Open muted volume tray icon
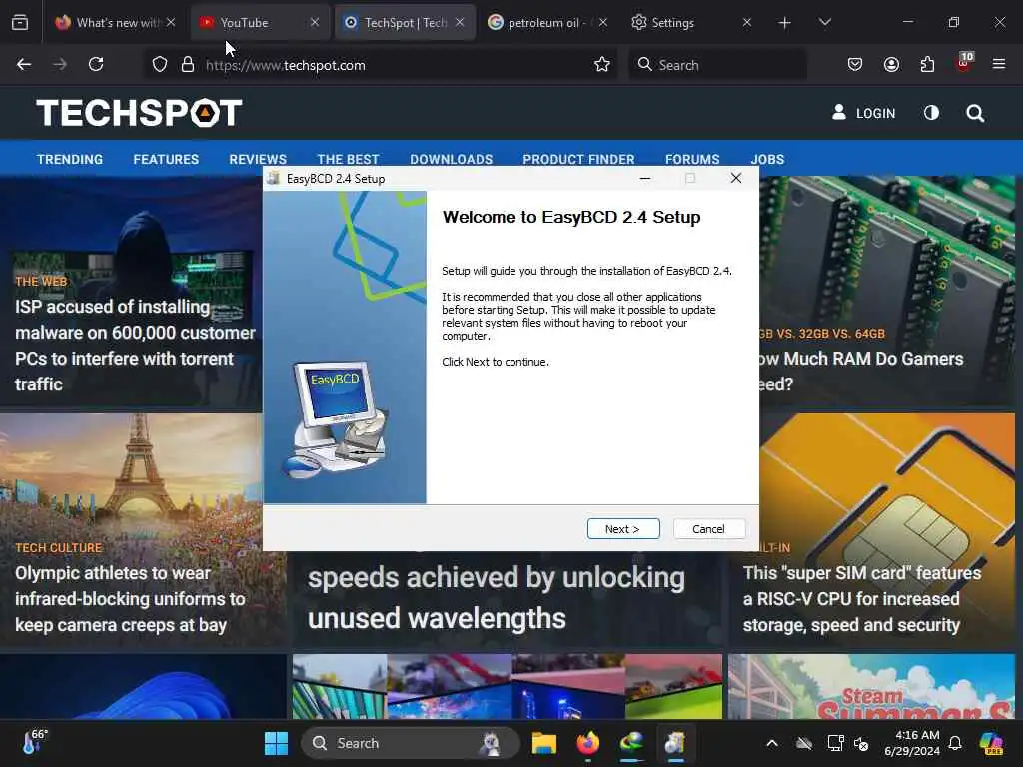Viewport: 1023px width, 767px height. click(x=861, y=743)
